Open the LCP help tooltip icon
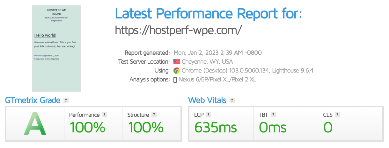Viewport: 389px width, 148px height. tap(209, 115)
